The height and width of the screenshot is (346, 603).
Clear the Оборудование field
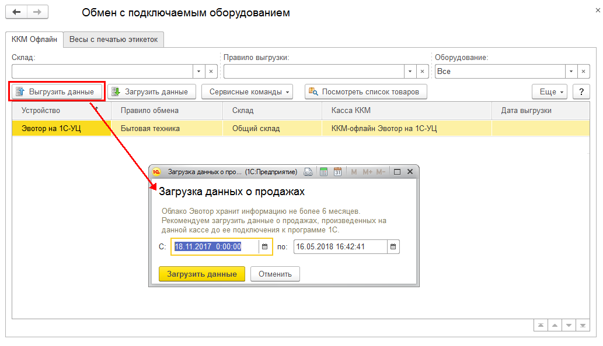[x=583, y=71]
